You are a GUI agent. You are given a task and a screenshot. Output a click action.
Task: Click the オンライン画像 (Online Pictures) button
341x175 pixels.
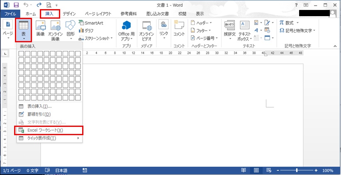coord(55,30)
